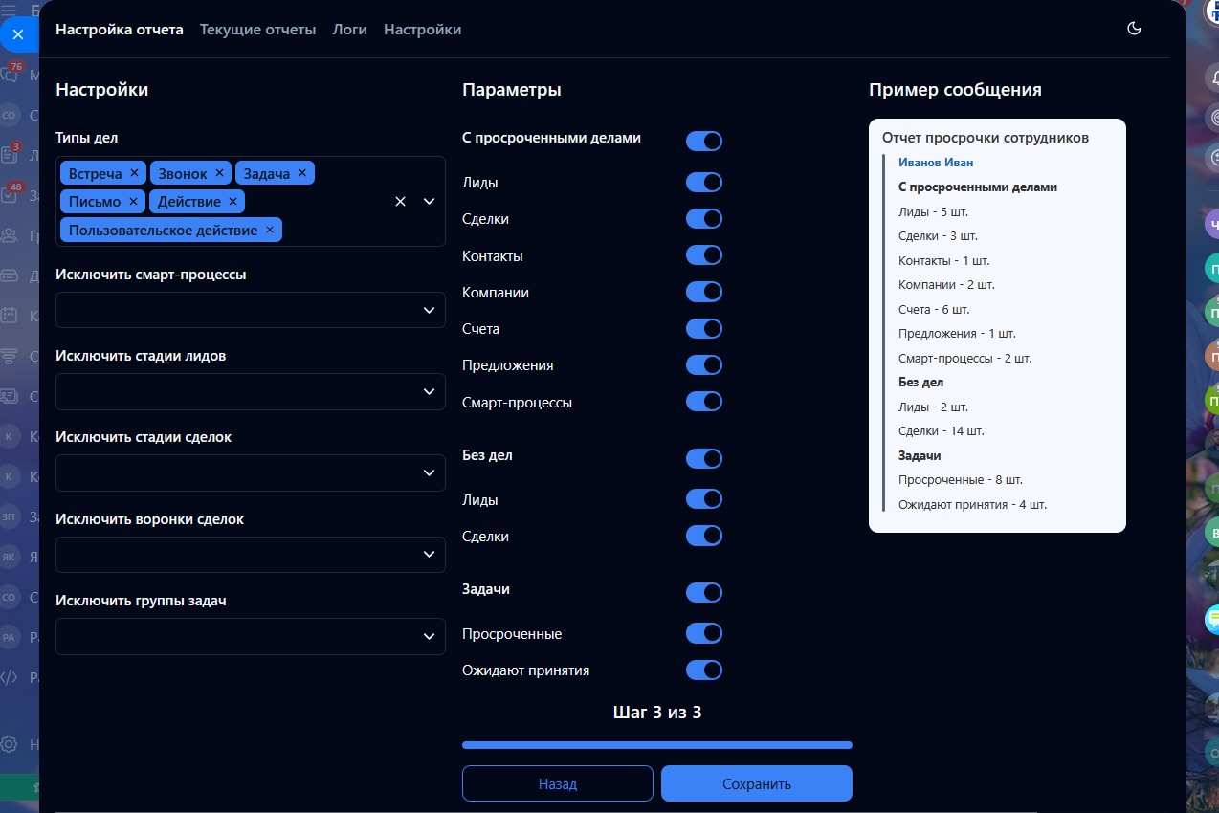The image size is (1219, 813).
Task: Go back with Назад button
Action: tap(557, 783)
